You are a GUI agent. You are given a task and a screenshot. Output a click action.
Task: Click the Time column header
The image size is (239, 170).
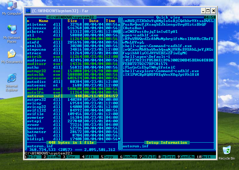pyautogui.click(x=111, y=21)
